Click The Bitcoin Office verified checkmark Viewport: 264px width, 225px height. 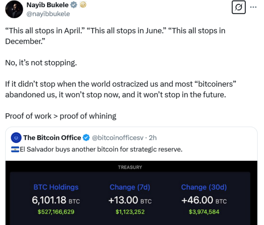pyautogui.click(x=86, y=137)
